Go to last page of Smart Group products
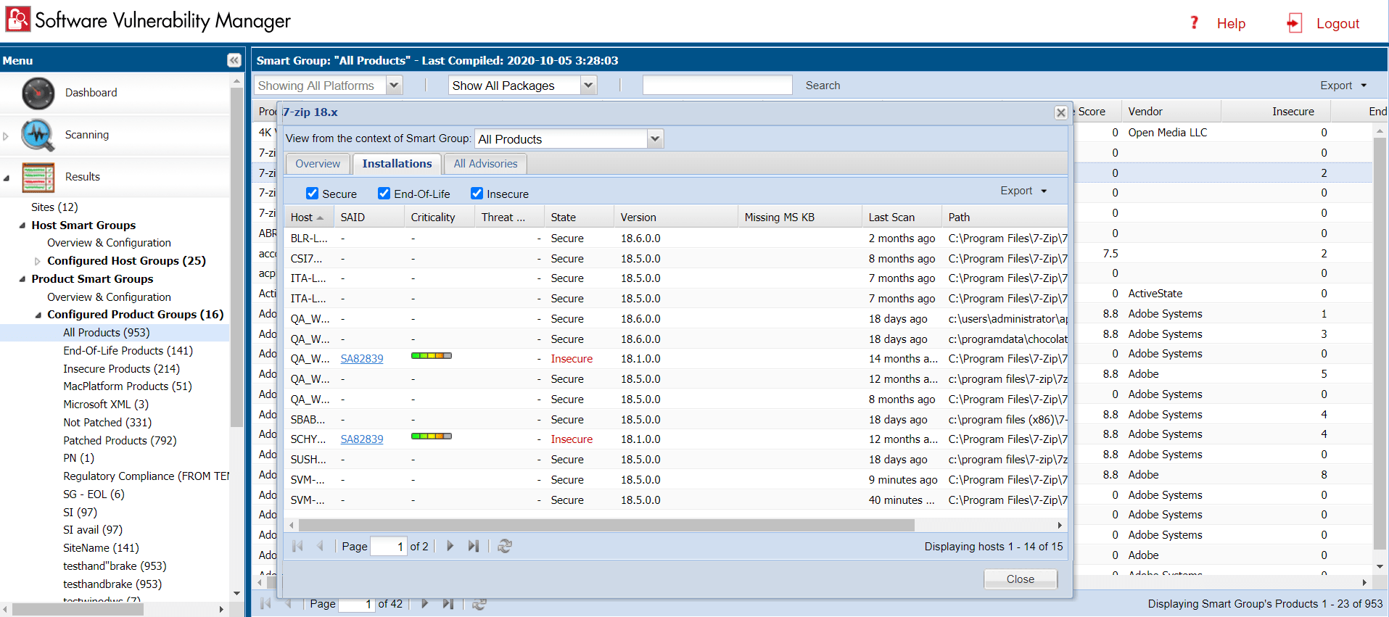The width and height of the screenshot is (1389, 617). coord(448,603)
